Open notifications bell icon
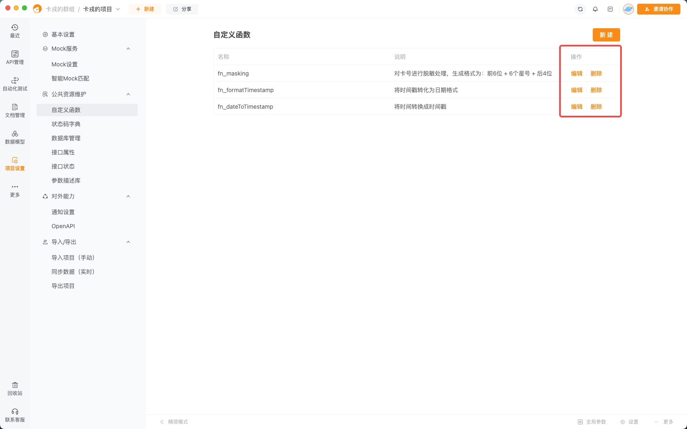The width and height of the screenshot is (687, 429). [x=595, y=9]
